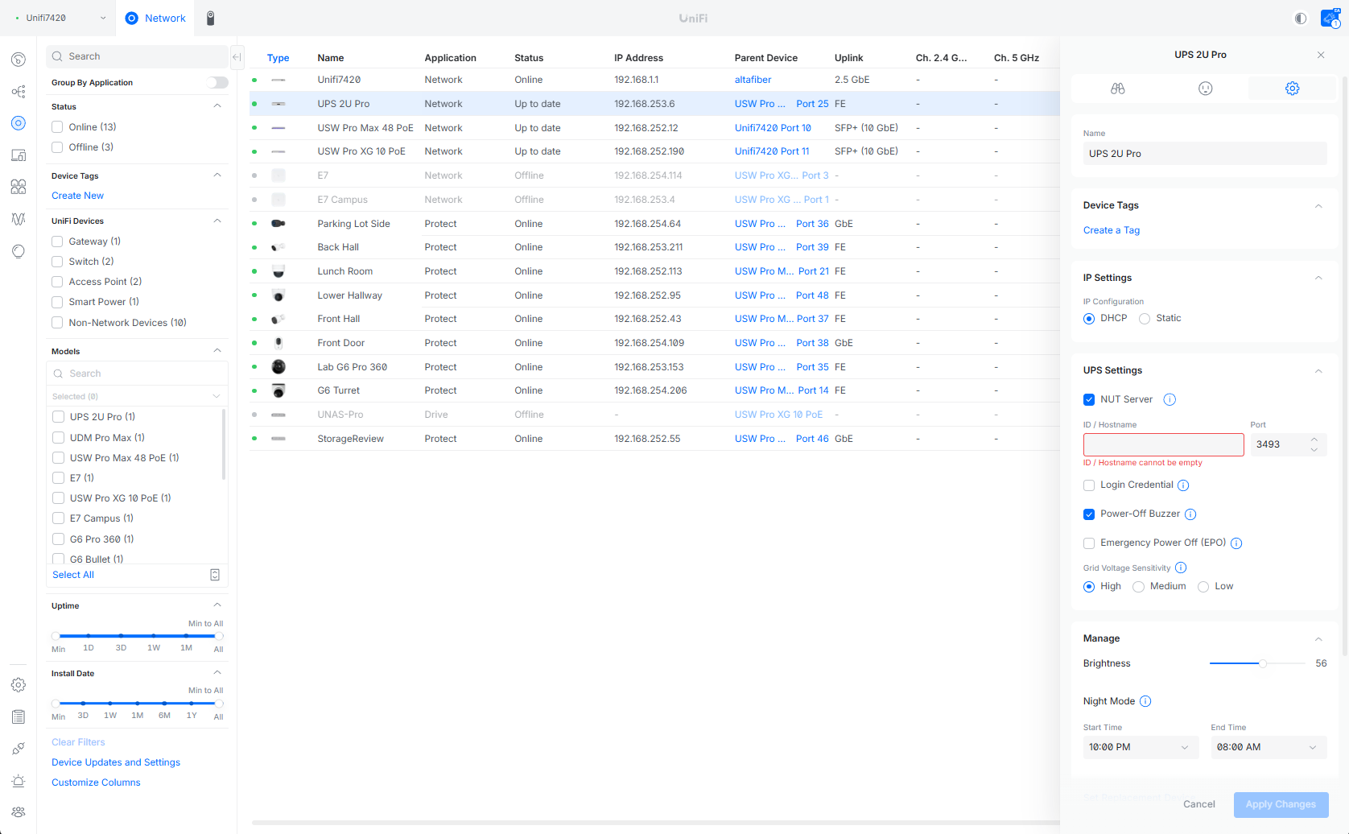1349x834 pixels.
Task: Click the Install Date range slider
Action: point(137,704)
